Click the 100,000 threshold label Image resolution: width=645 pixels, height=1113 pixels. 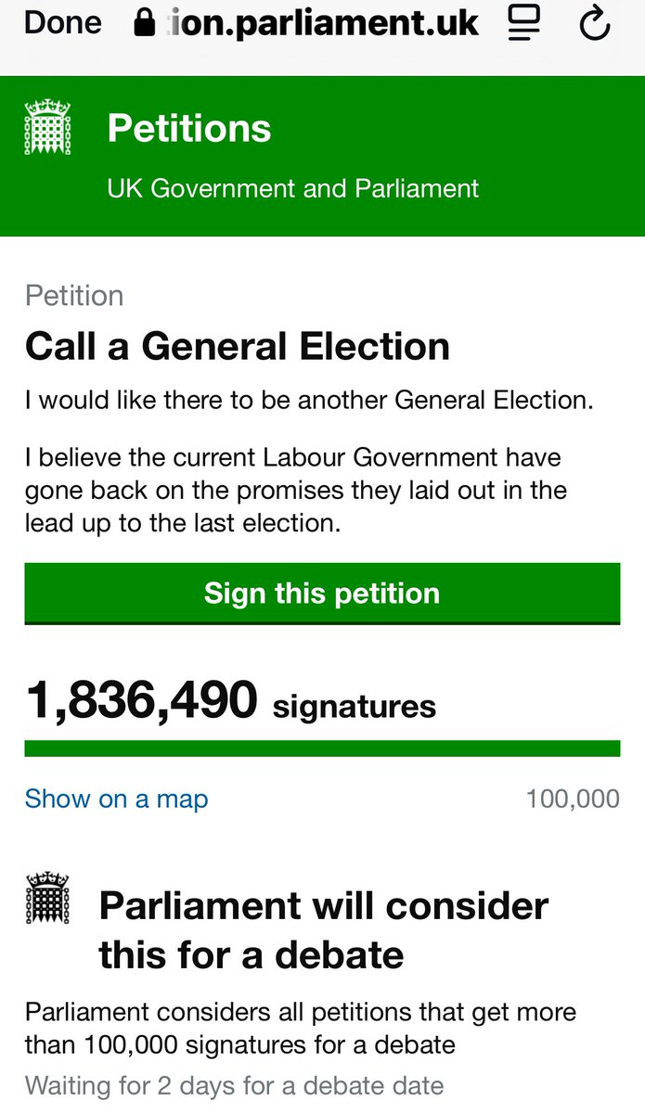click(573, 799)
